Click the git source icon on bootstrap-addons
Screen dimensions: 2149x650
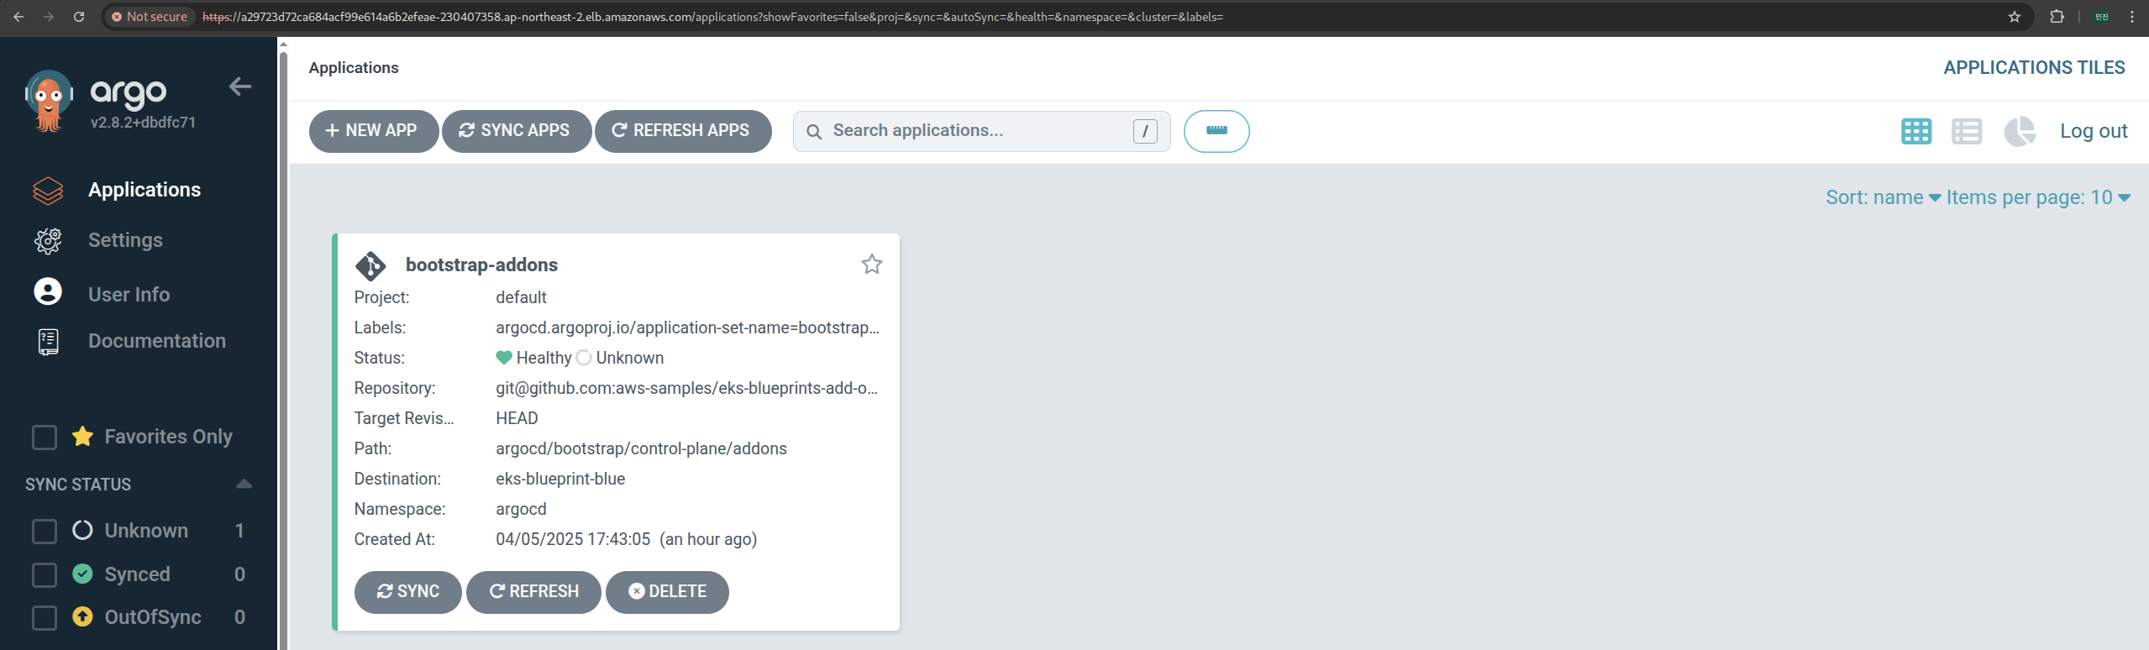click(x=370, y=265)
